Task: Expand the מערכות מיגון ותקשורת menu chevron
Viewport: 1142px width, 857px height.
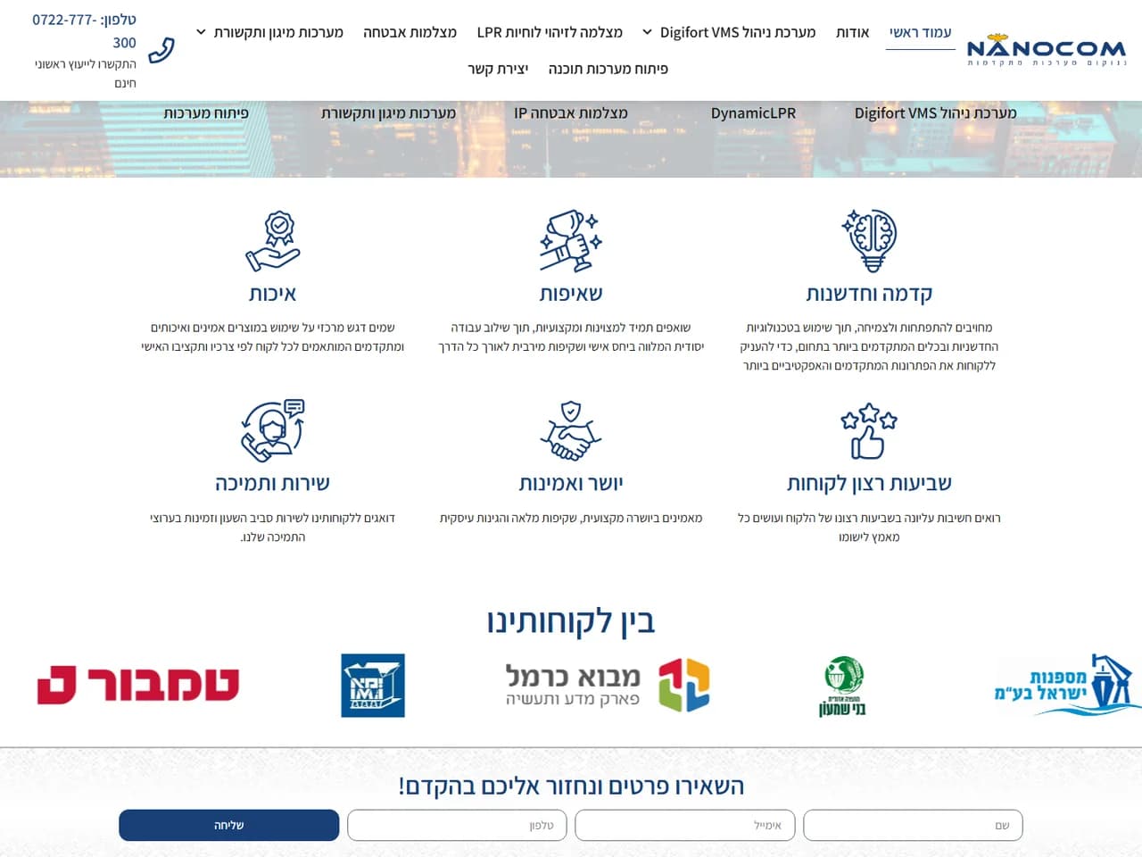Action: (201, 32)
